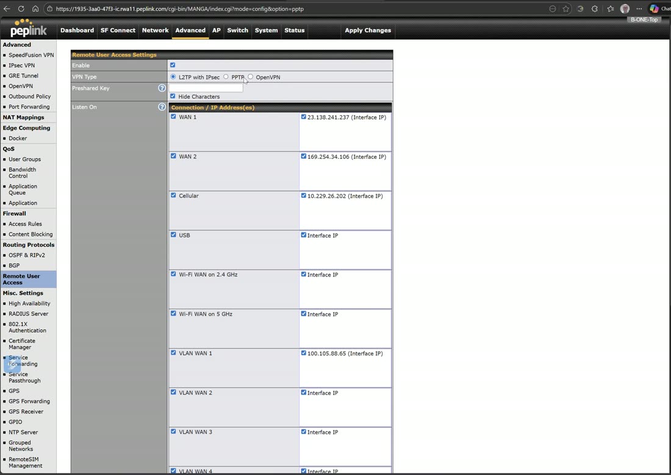
Task: Uncheck Wi-Fi WAN on 2.4 GHz
Action: pos(173,274)
